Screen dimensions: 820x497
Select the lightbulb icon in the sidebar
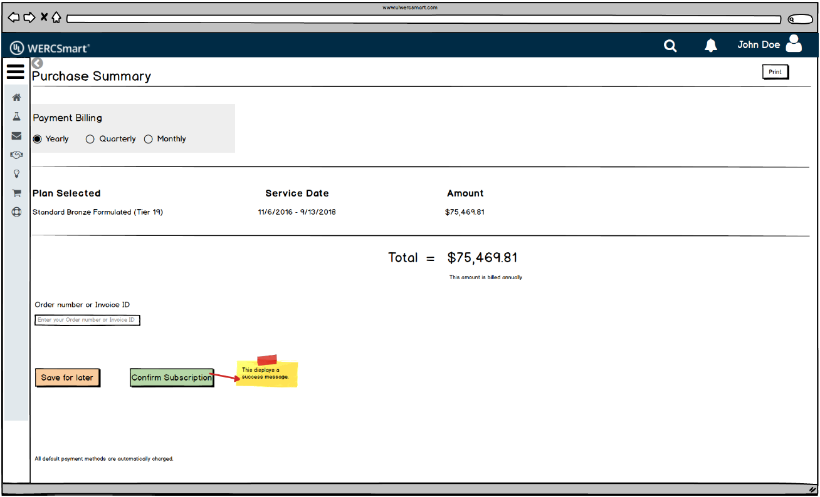(x=17, y=174)
